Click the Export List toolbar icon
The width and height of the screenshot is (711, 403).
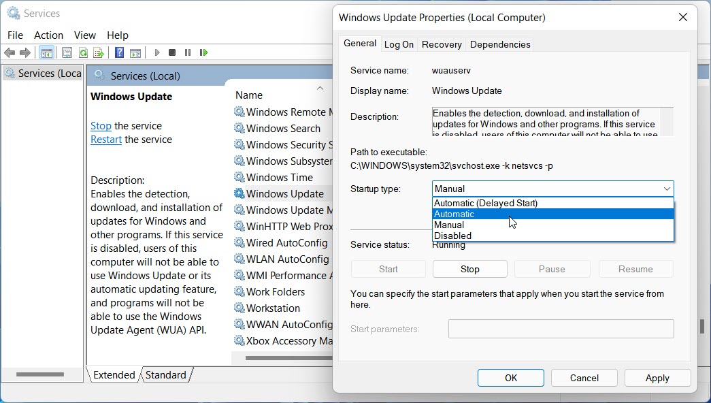pyautogui.click(x=99, y=52)
